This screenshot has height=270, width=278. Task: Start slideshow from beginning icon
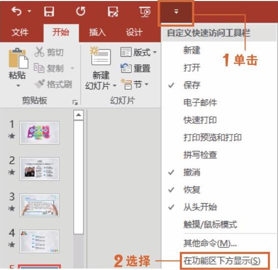145,12
